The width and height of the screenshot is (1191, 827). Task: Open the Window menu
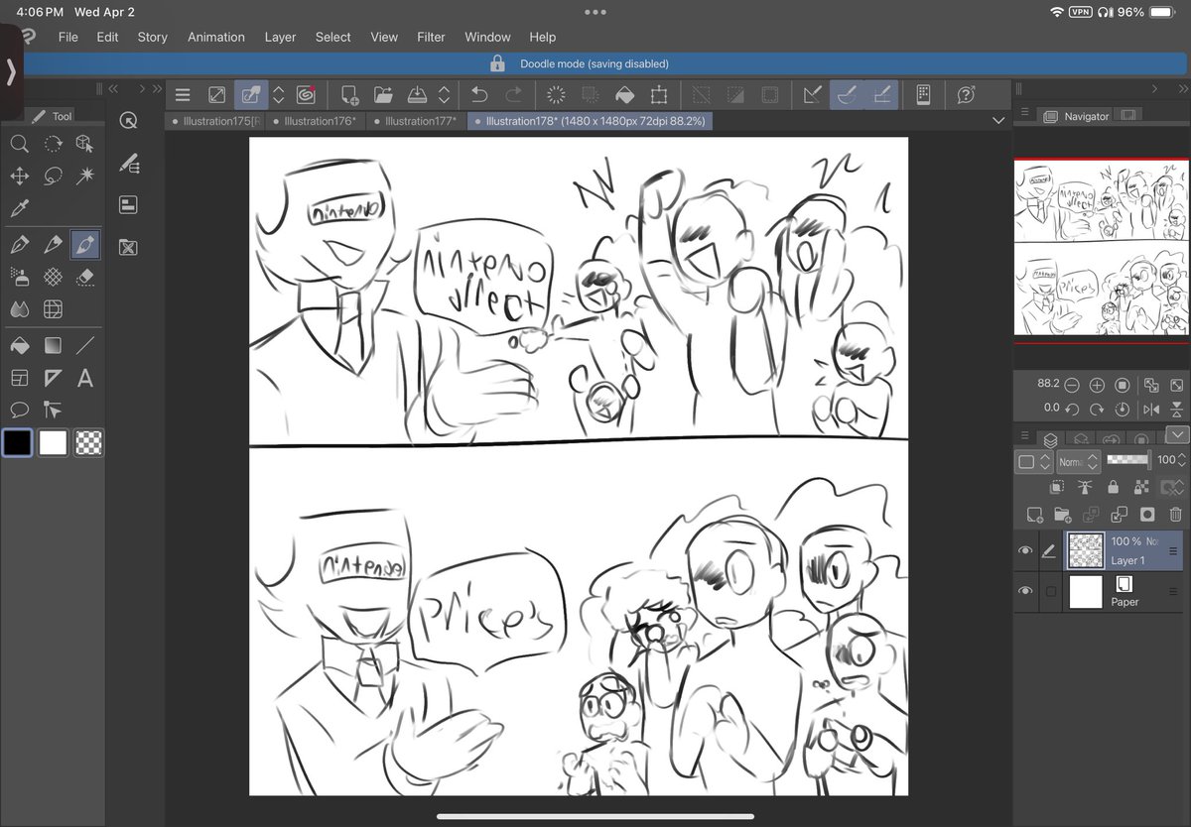pos(487,37)
